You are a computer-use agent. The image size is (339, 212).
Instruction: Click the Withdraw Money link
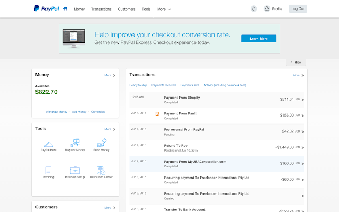(57, 112)
